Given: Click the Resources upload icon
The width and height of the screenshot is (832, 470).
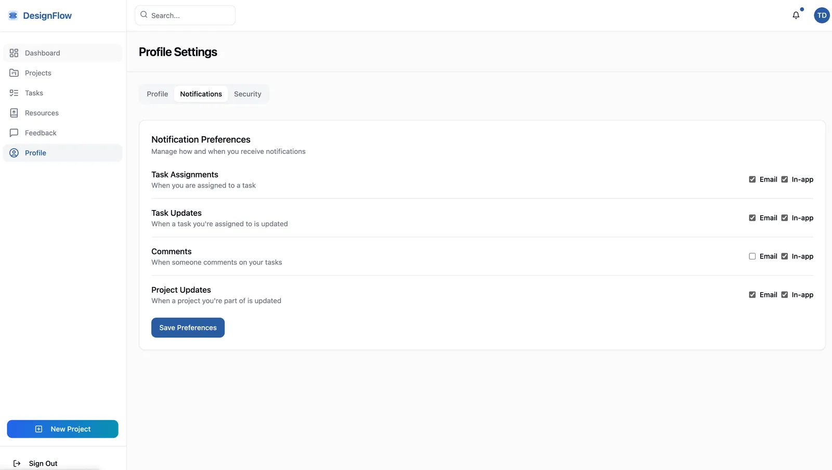Looking at the screenshot, I should [14, 113].
